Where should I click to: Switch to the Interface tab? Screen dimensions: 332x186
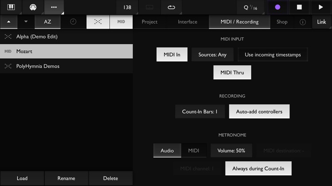tap(187, 22)
